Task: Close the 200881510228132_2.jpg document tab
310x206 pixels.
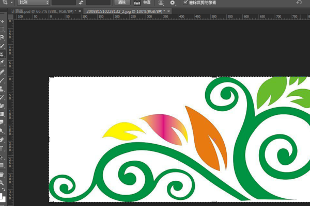Action: point(168,11)
